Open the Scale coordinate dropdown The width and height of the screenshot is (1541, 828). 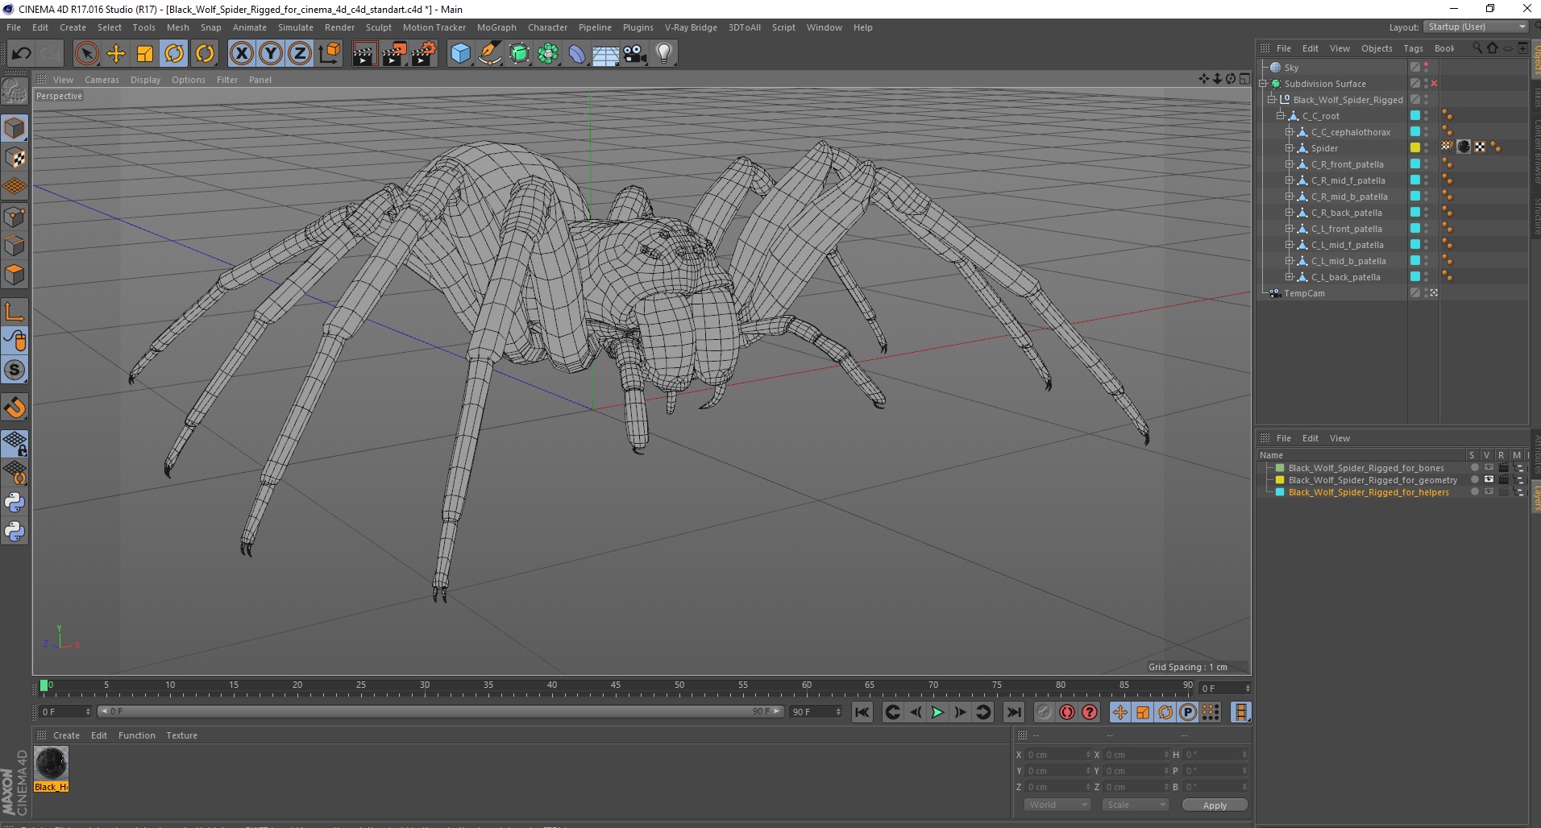(1135, 805)
